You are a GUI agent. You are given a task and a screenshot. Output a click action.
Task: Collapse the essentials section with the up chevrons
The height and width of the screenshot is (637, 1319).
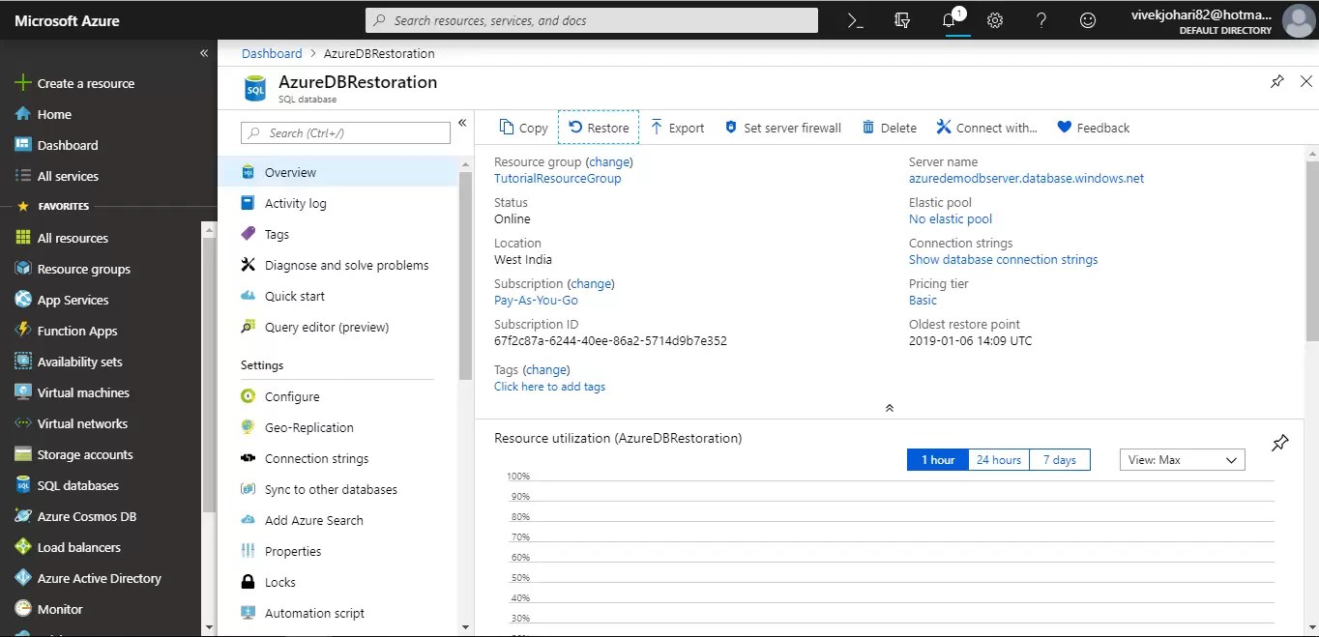[890, 408]
